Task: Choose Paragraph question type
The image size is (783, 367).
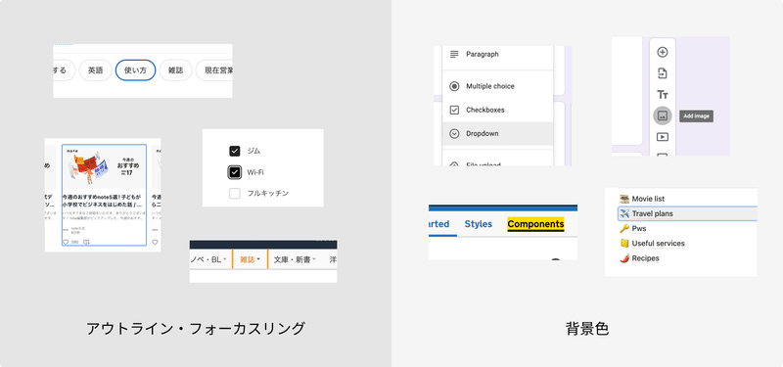Action: 498,54
